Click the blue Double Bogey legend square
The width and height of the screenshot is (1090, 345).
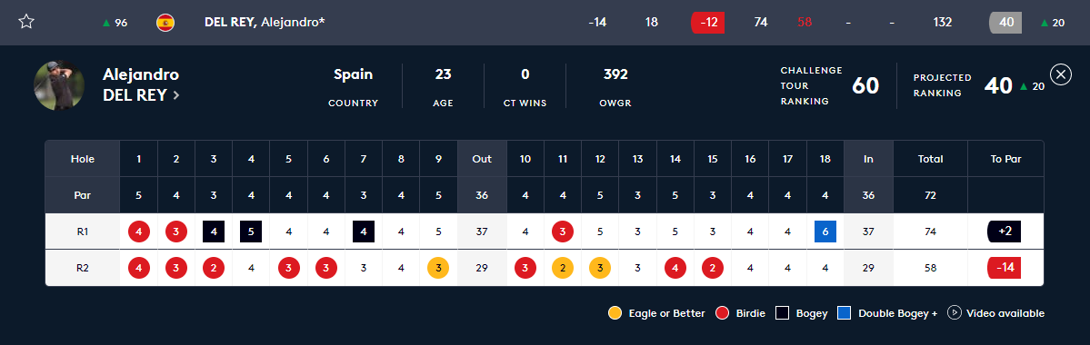pyautogui.click(x=844, y=313)
